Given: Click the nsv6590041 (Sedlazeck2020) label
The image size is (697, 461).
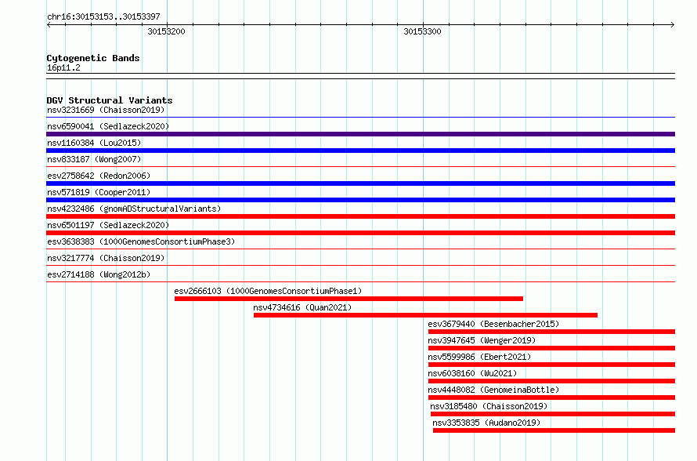Looking at the screenshot, I should [x=108, y=126].
